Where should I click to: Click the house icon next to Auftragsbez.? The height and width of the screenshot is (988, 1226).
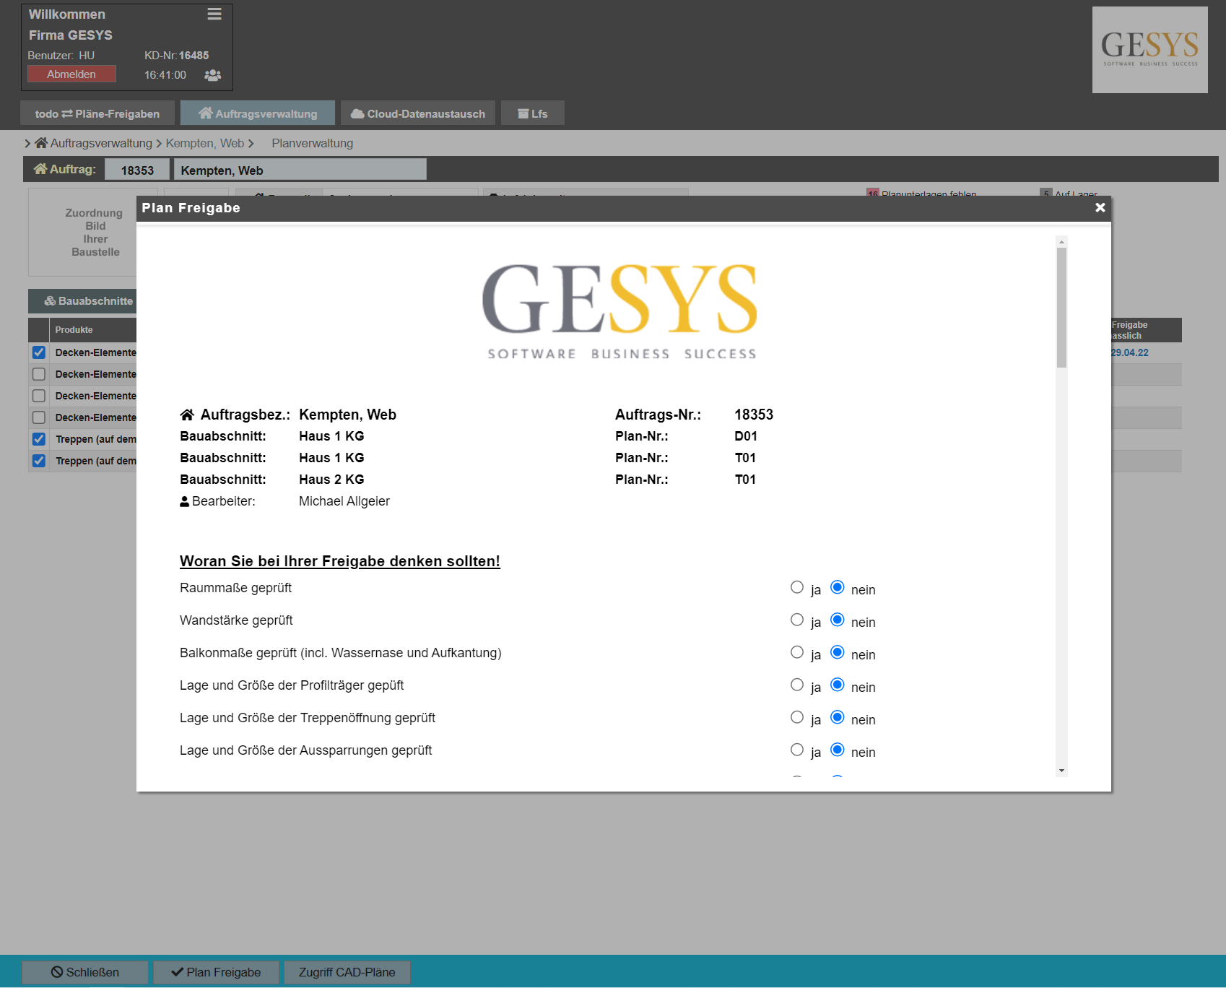(x=187, y=415)
